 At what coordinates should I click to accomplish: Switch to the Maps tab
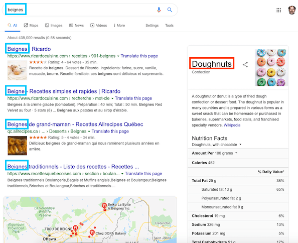pyautogui.click(x=31, y=25)
